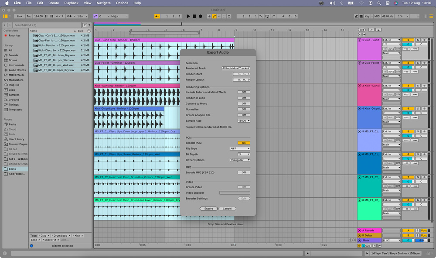The width and height of the screenshot is (436, 258).
Task: Open the Rendered Track dropdown
Action: tap(236, 68)
